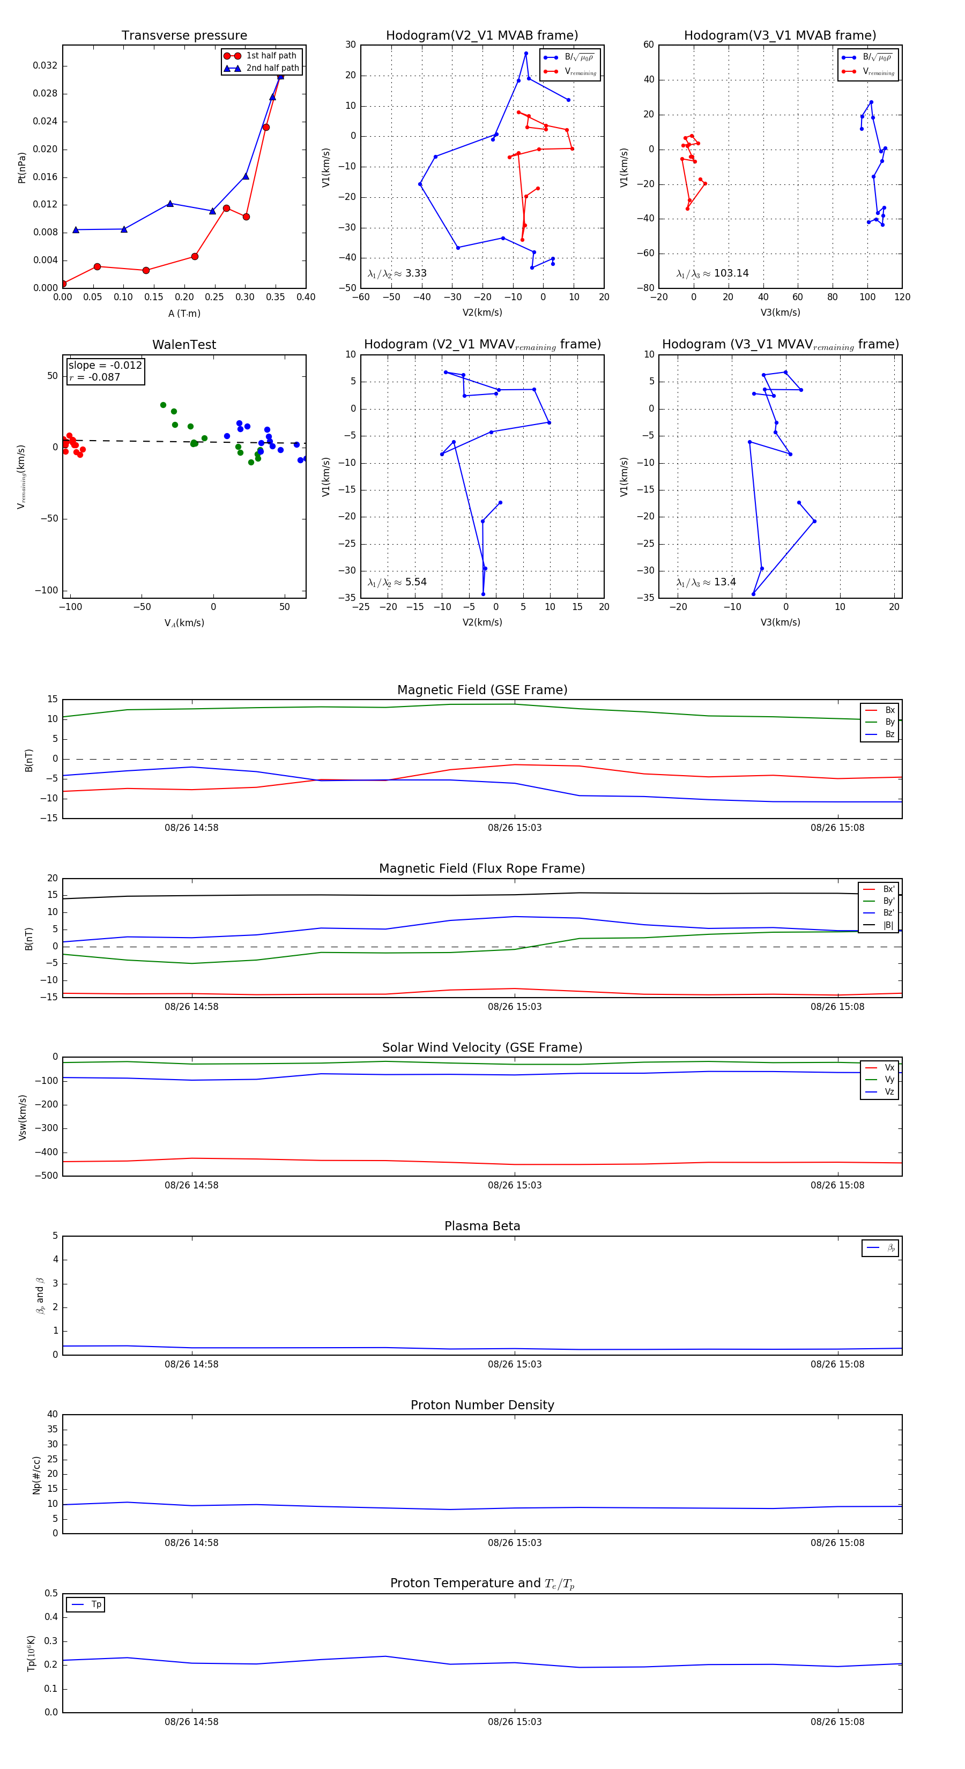The image size is (965, 1769).
Task: Click the eigenvalue ratio annotation reading 3.33
Action: (x=397, y=273)
